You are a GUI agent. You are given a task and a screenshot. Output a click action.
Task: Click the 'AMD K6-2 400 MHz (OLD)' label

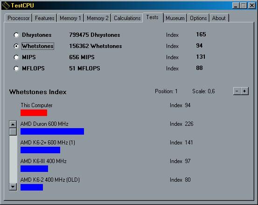[x=50, y=180]
